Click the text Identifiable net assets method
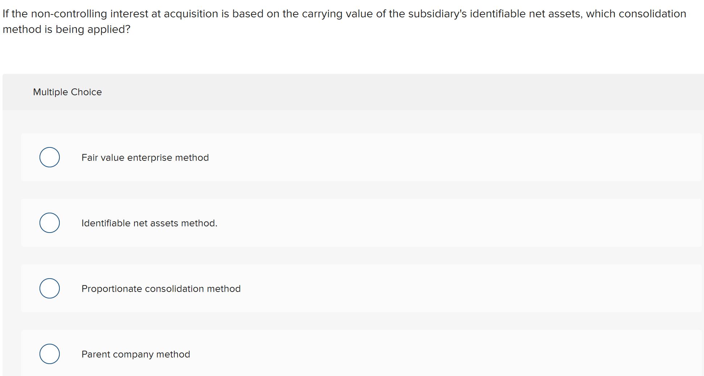The image size is (704, 376). [x=149, y=223]
